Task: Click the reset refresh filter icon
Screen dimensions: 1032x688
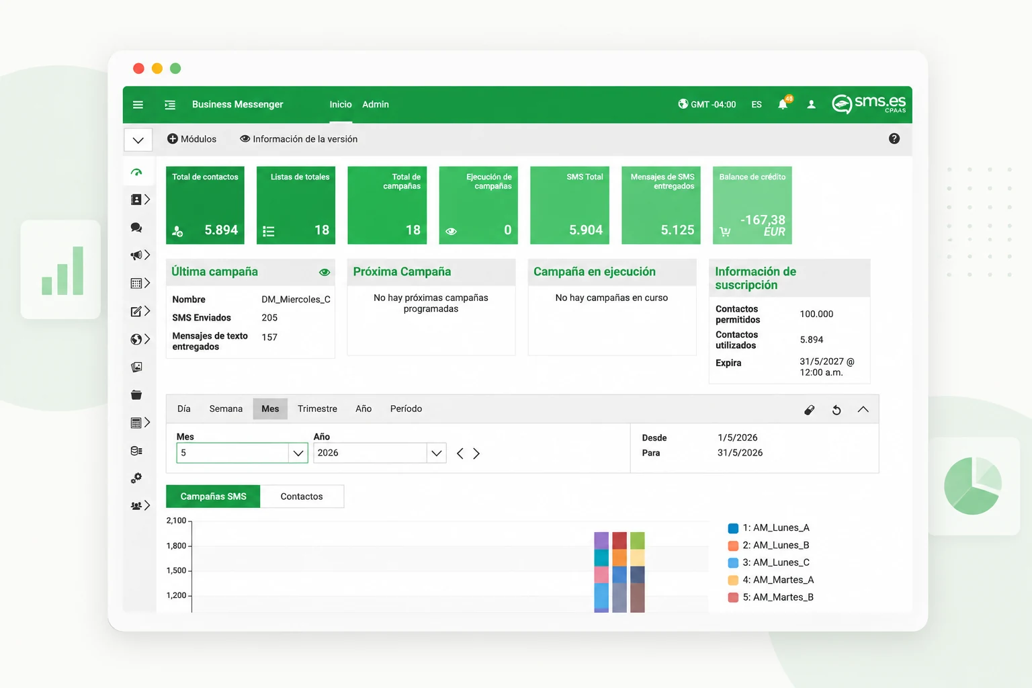Action: tap(836, 410)
